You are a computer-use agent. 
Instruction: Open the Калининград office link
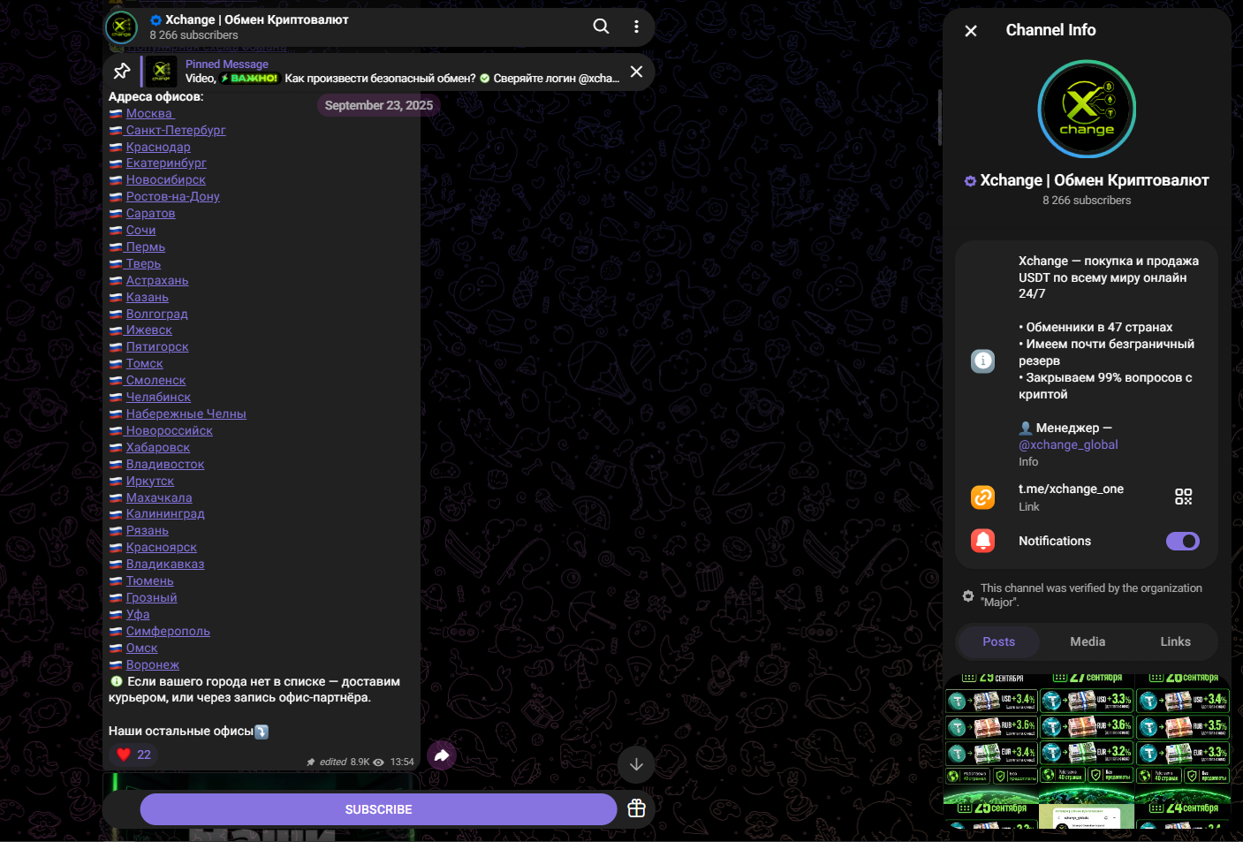165,513
